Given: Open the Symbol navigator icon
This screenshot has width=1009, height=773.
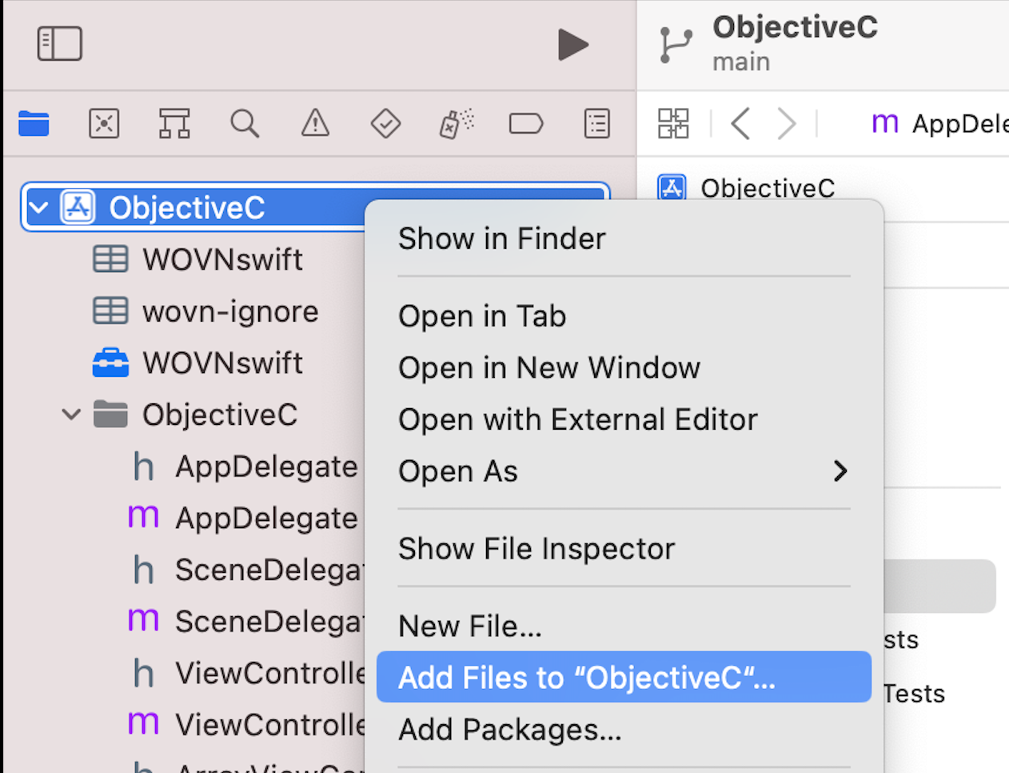Looking at the screenshot, I should [174, 124].
